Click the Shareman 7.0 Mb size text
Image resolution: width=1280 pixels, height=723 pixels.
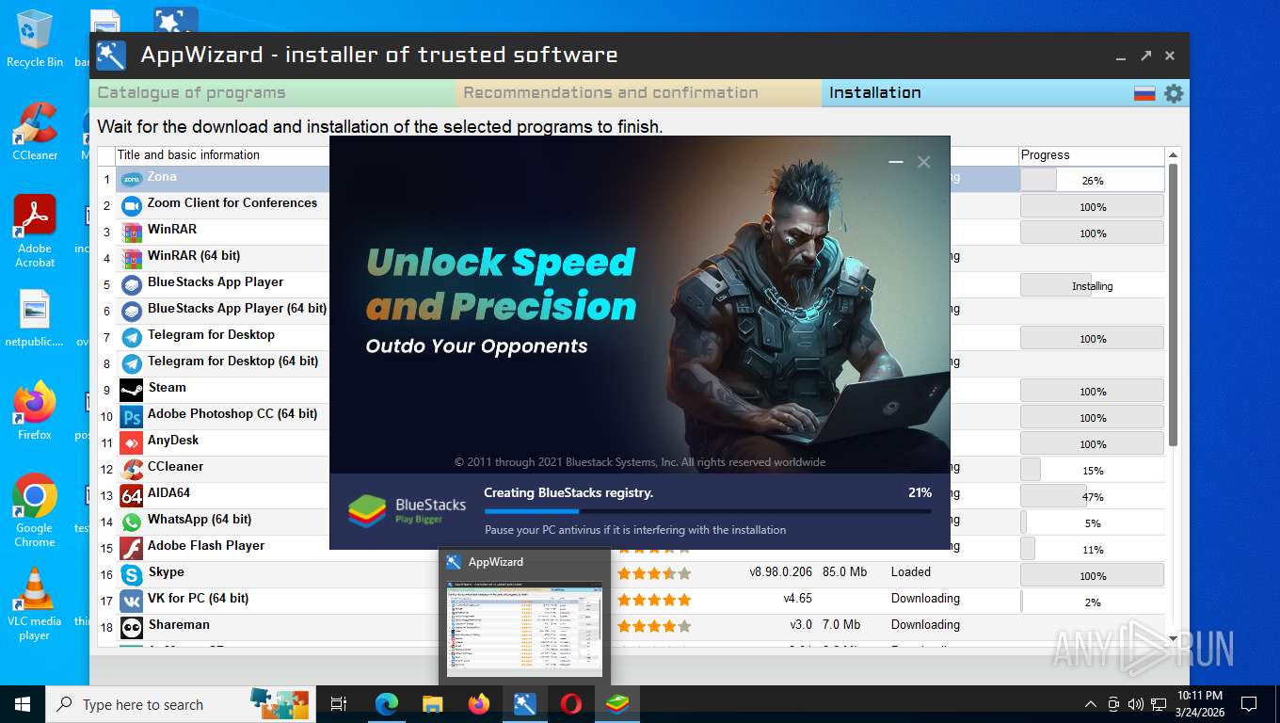(841, 625)
